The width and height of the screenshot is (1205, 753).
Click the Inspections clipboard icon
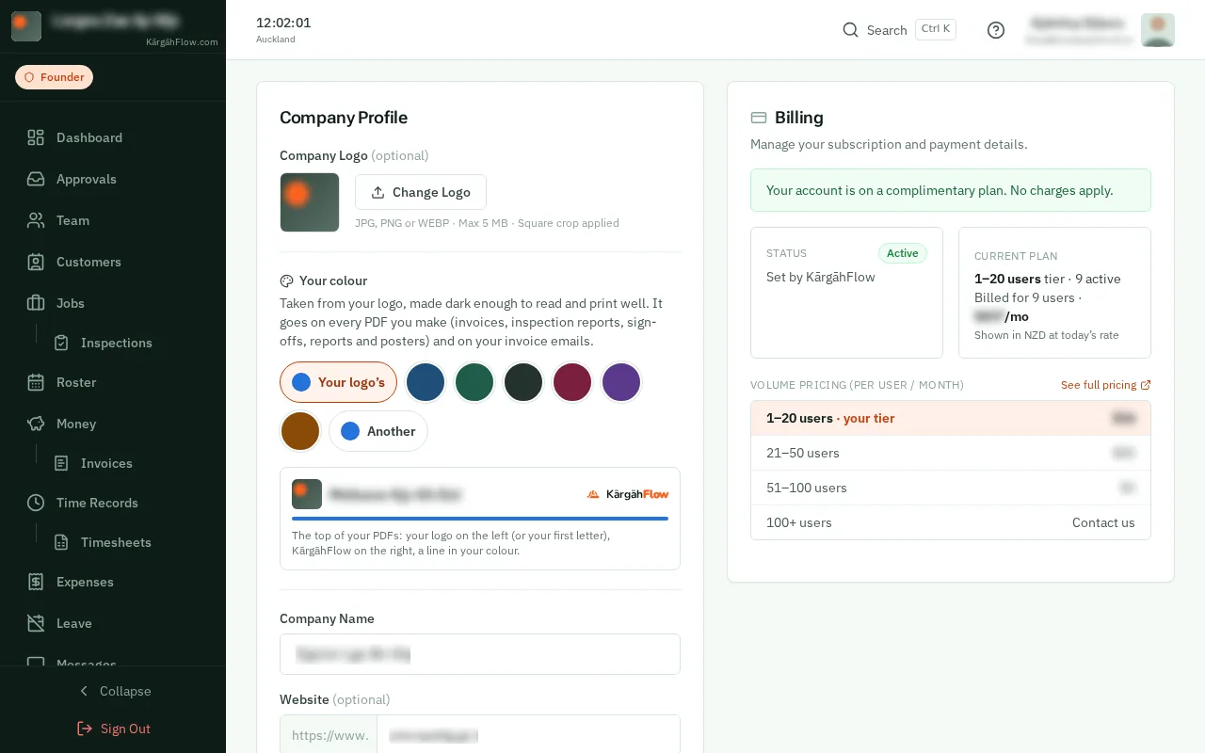tap(61, 343)
